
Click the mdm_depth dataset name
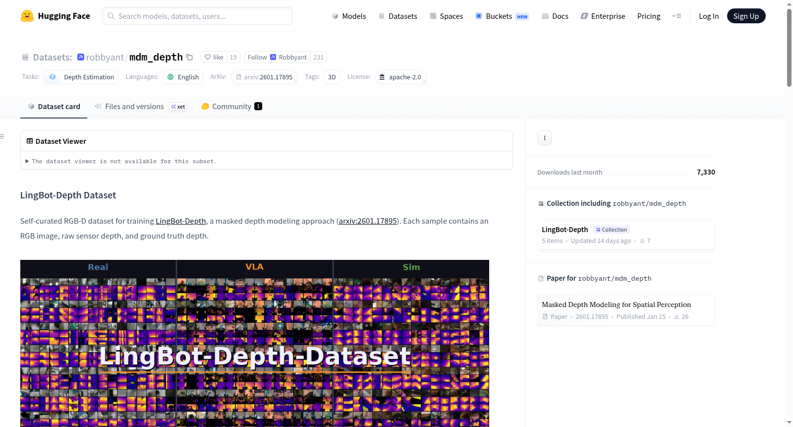click(156, 57)
